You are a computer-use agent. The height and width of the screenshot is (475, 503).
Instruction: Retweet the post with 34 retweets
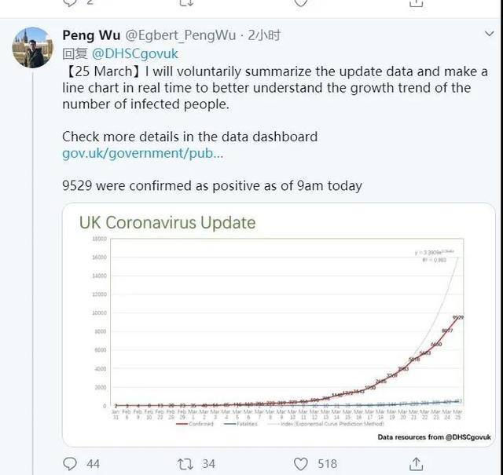(x=184, y=463)
